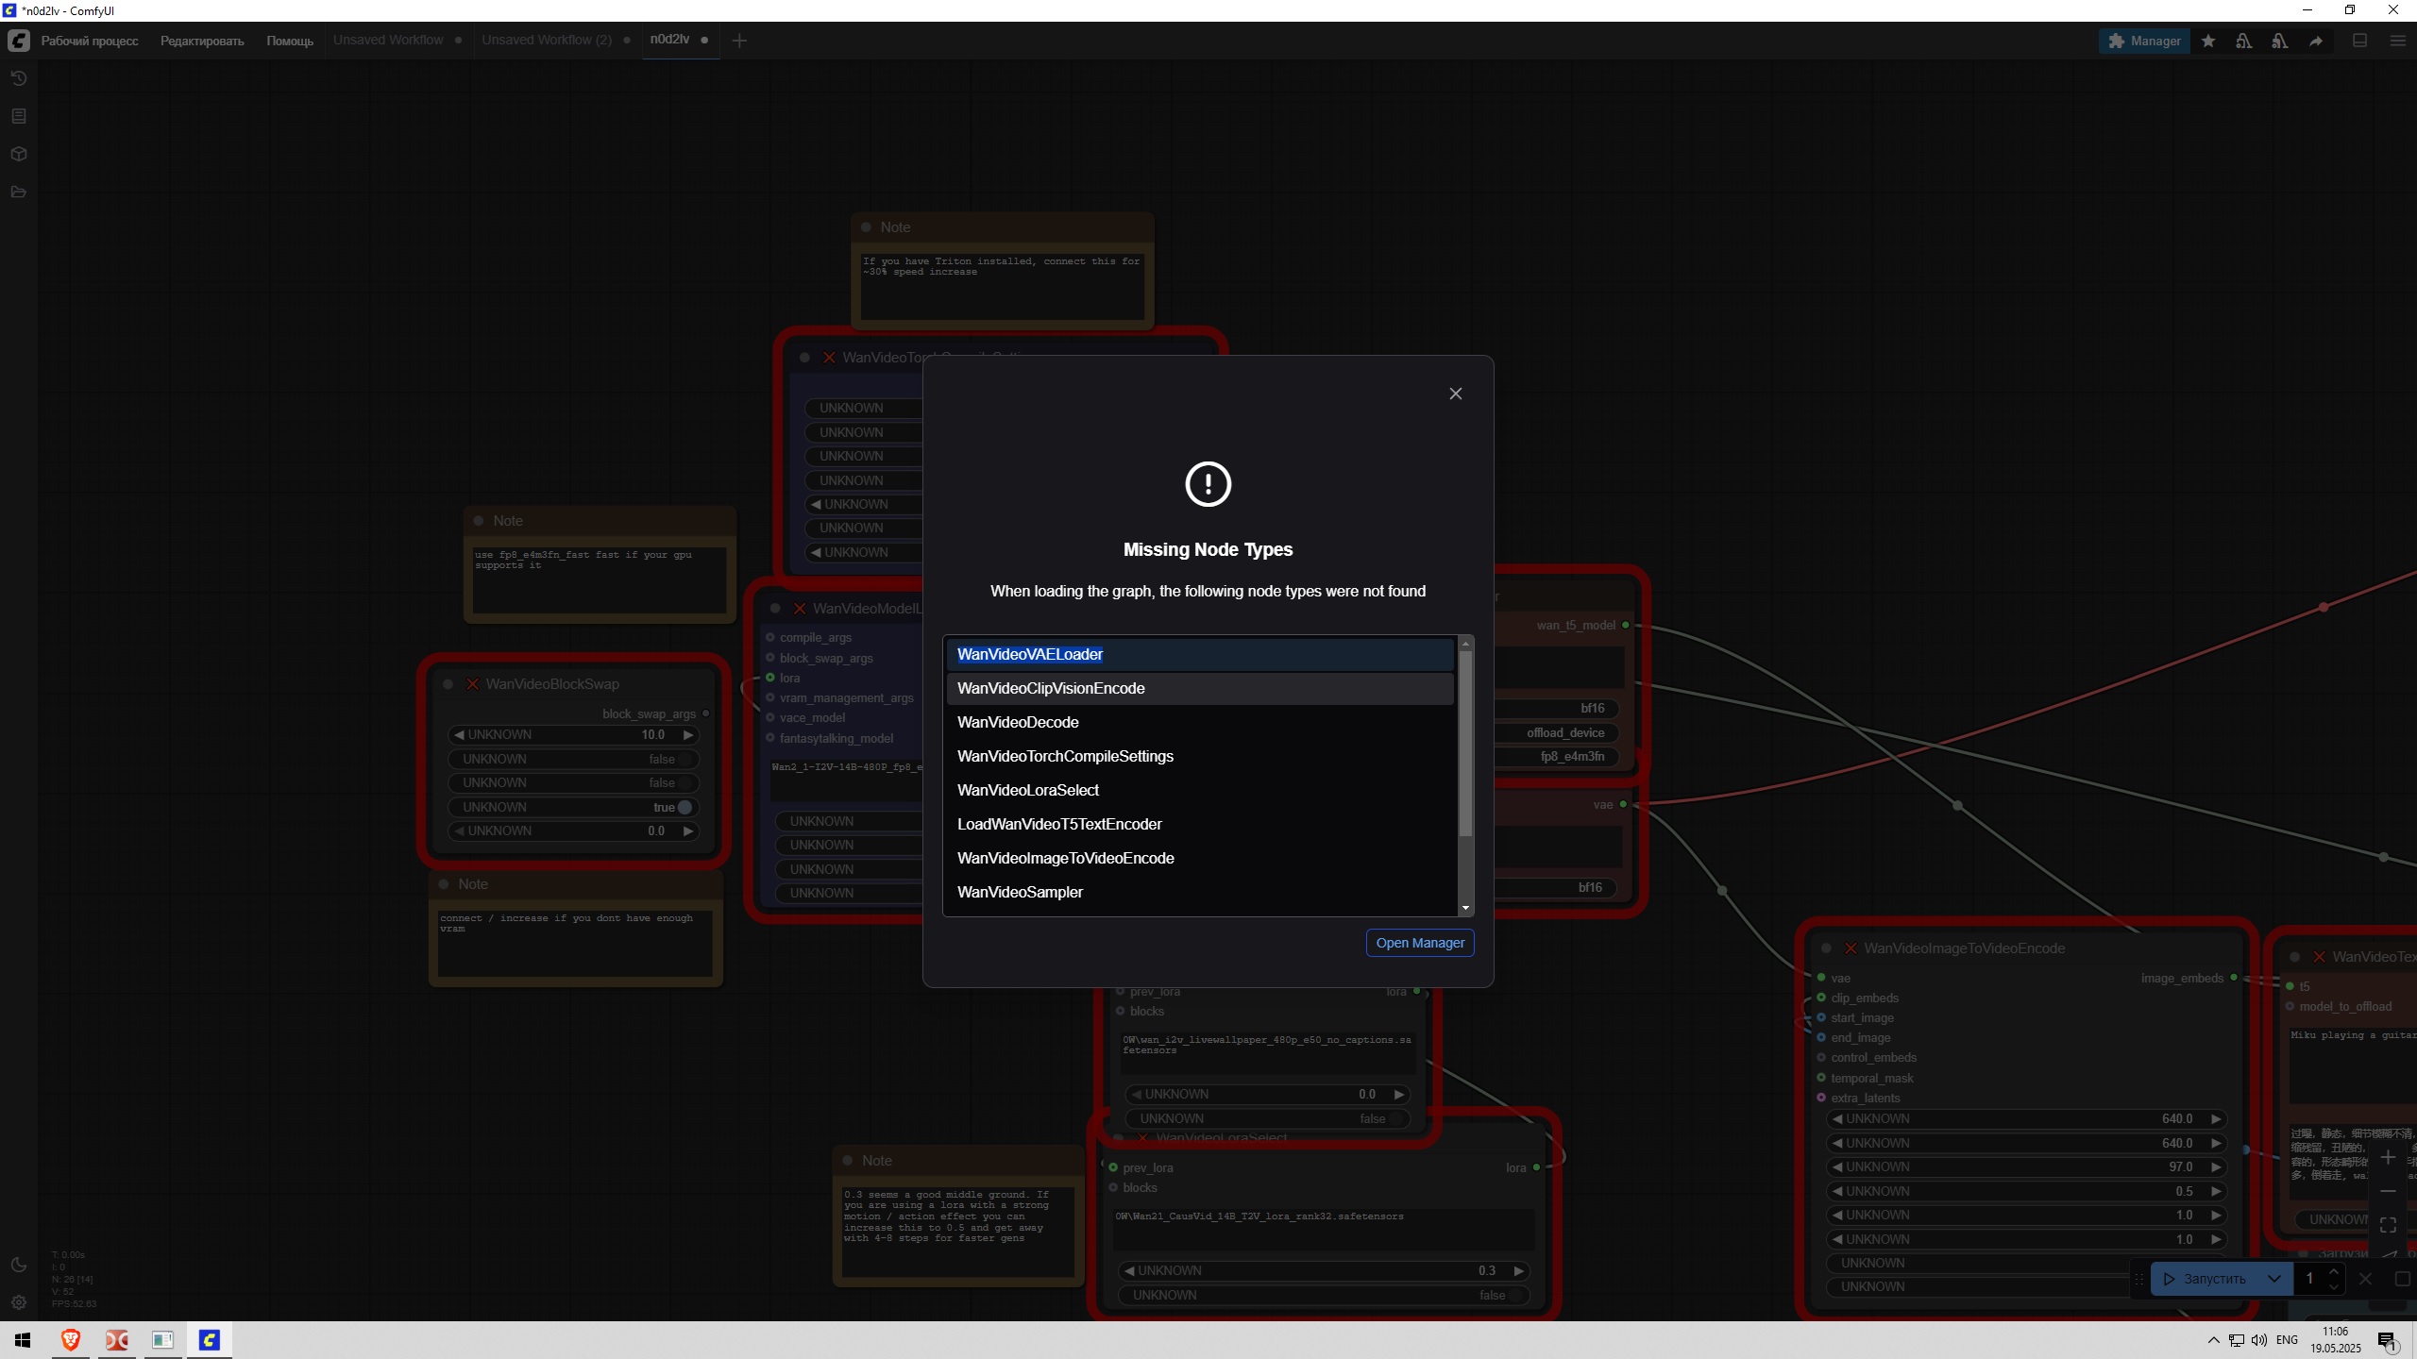Increase the 97.0 value with right arrow

[2216, 1166]
